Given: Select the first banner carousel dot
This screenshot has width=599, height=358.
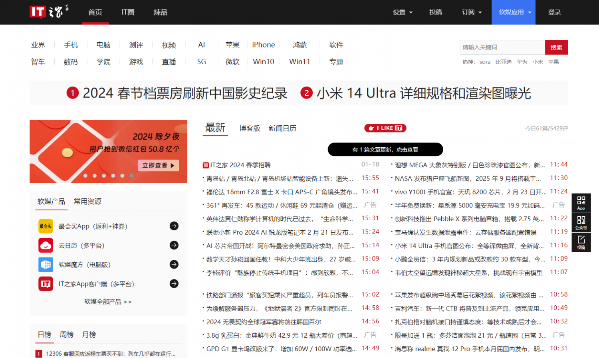Looking at the screenshot, I should (x=85, y=176).
